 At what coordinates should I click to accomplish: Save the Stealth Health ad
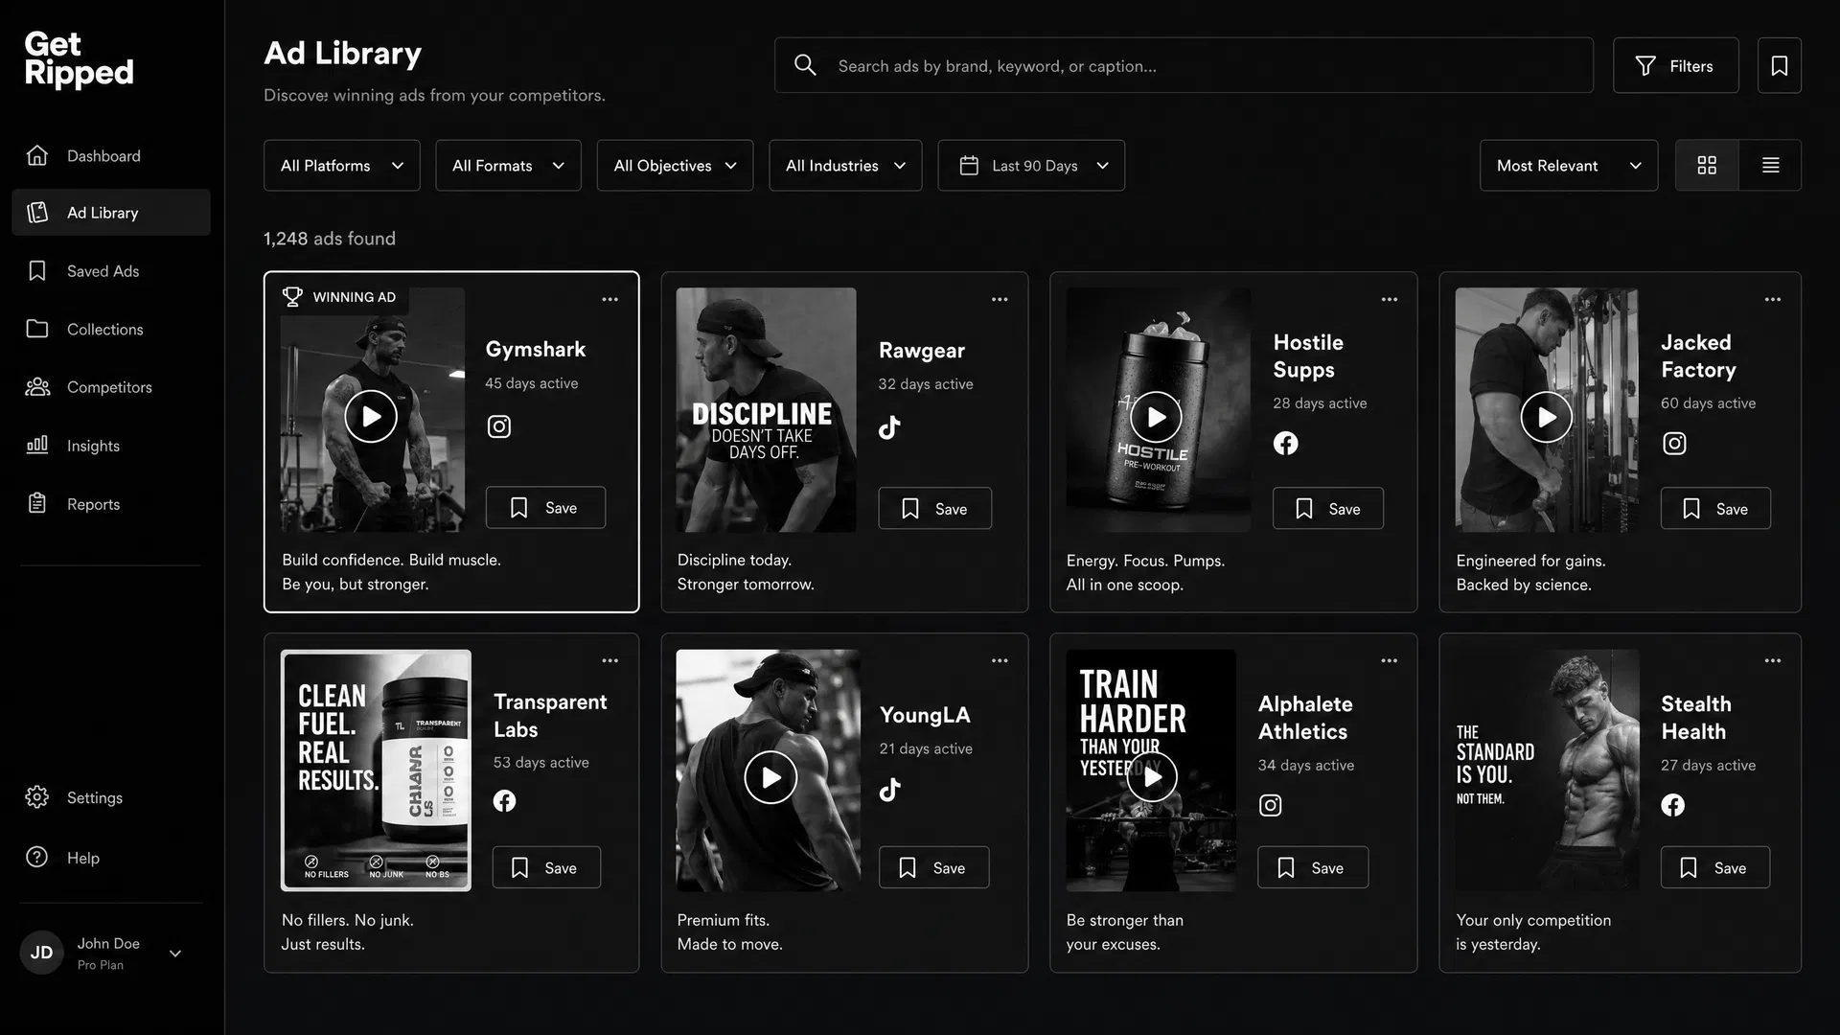[1715, 867]
